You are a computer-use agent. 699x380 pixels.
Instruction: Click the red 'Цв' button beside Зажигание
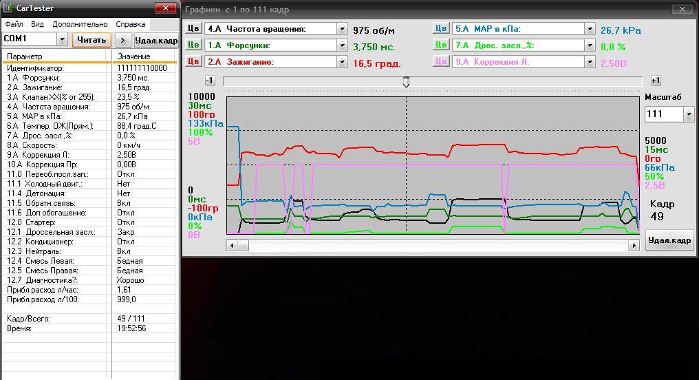point(193,62)
